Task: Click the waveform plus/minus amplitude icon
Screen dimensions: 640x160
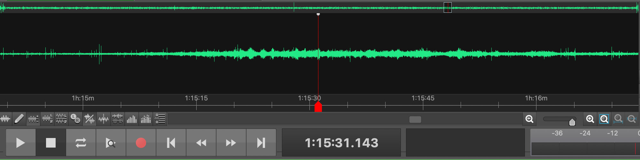Action: pyautogui.click(x=33, y=119)
